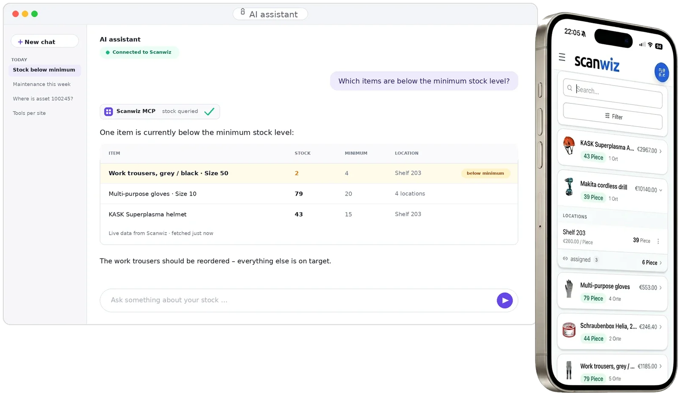Click the Scanwiz logo on the phone
Screen dimensions: 681x396
597,63
